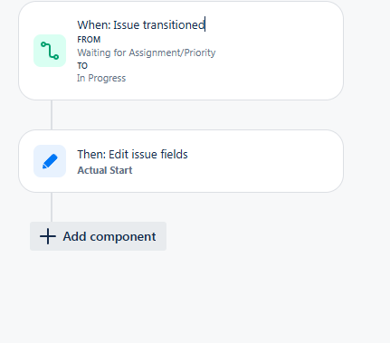This screenshot has width=390, height=343.
Task: Click the blank right side of the Edit issue fields card
Action: pyautogui.click(x=265, y=161)
